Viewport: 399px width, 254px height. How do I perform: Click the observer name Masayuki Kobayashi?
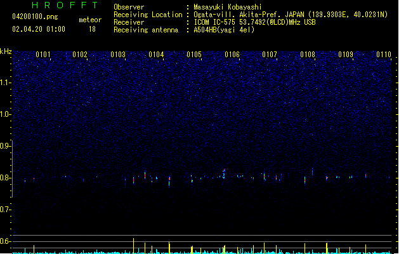[228, 7]
